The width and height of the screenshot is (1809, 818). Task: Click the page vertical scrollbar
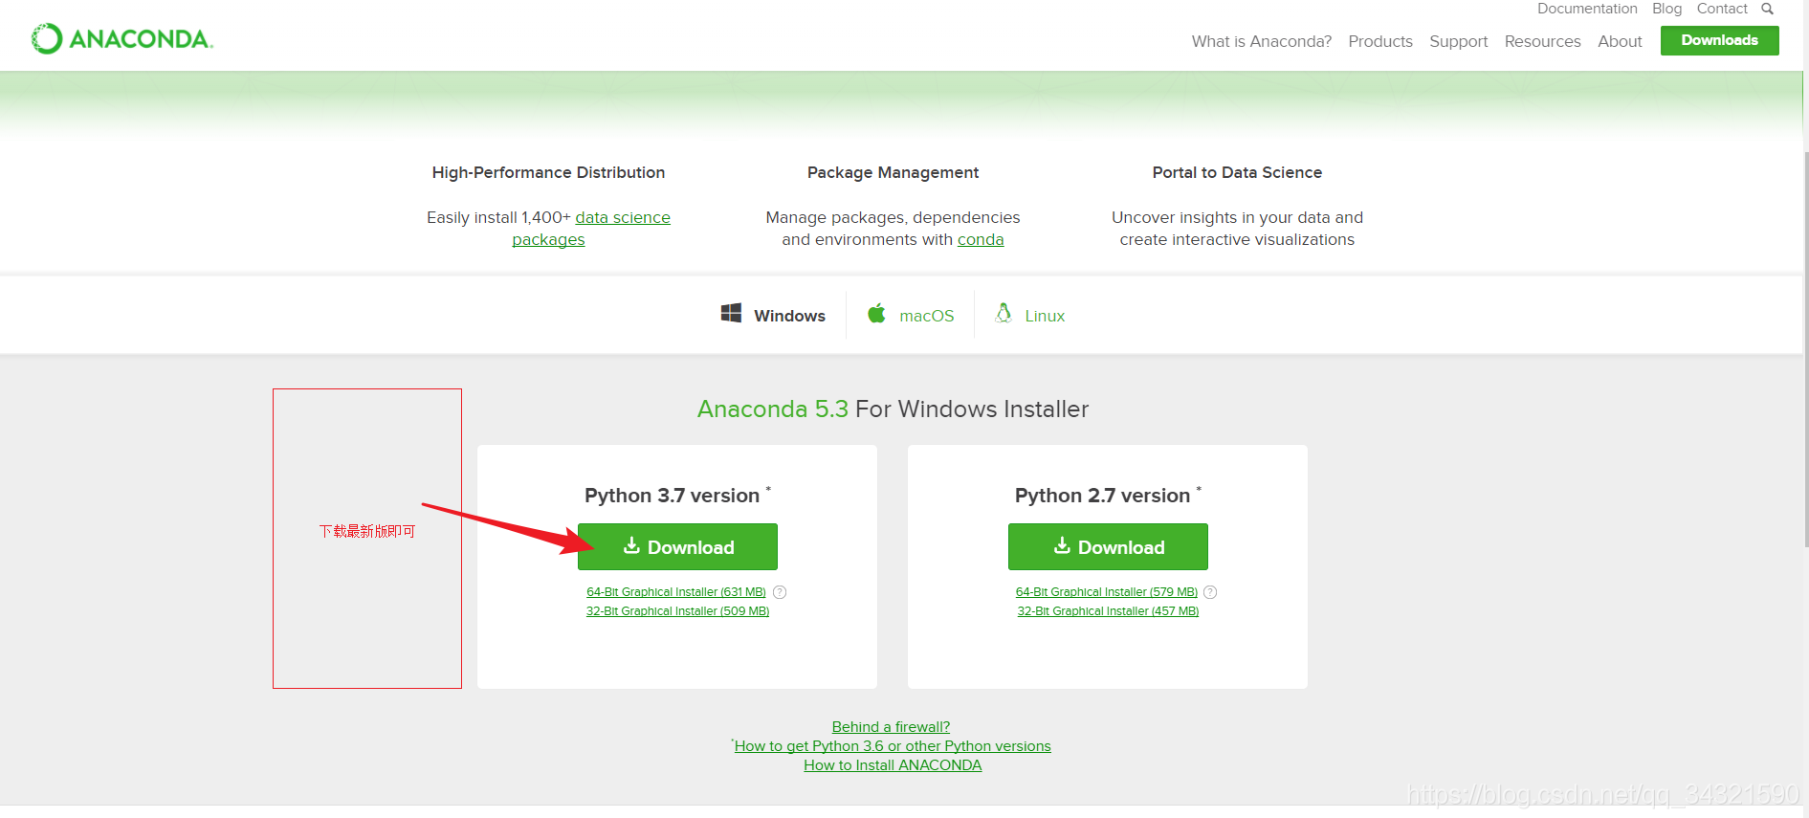point(1804,349)
